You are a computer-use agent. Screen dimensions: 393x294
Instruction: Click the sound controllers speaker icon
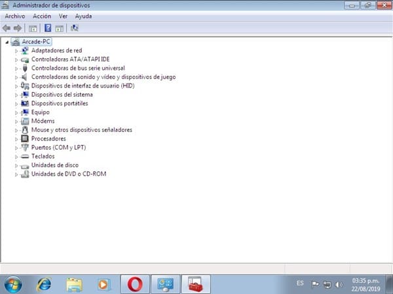(24, 77)
